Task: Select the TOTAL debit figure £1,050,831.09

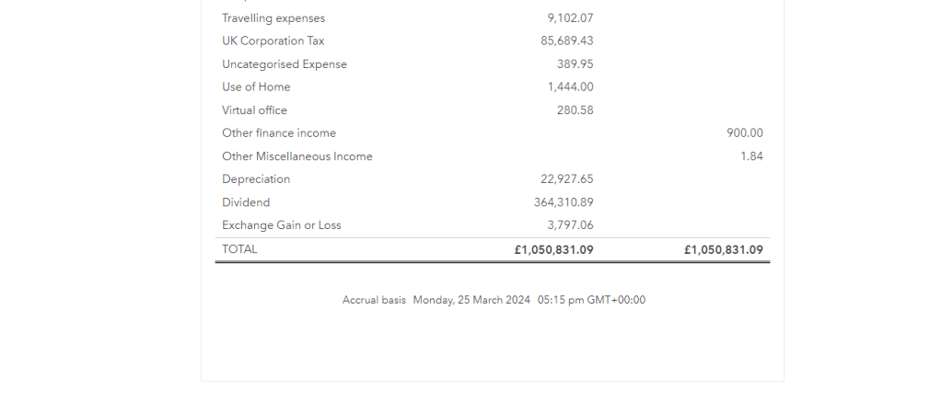Action: (x=554, y=249)
